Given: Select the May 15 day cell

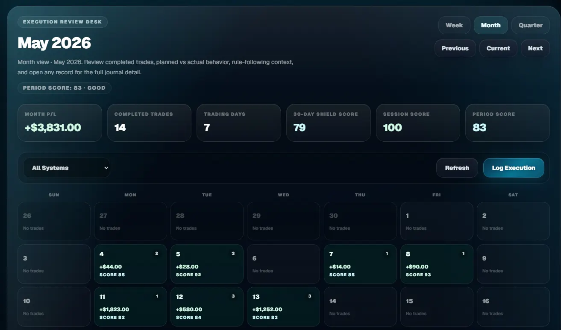Looking at the screenshot, I should click(x=437, y=307).
